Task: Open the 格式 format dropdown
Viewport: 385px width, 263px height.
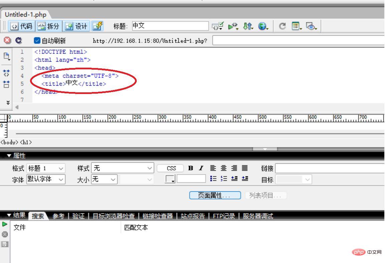Action: click(x=46, y=168)
